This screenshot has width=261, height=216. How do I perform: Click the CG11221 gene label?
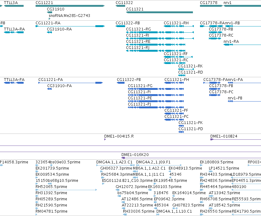[44, 3]
